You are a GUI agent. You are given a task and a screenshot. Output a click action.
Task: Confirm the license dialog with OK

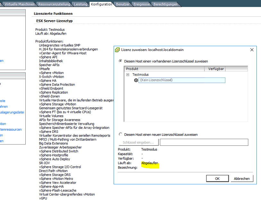pyautogui.click(x=217, y=178)
